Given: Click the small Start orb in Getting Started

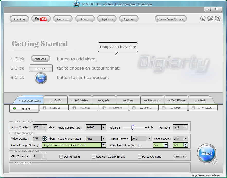Looking at the screenshot, I should coord(41,78).
